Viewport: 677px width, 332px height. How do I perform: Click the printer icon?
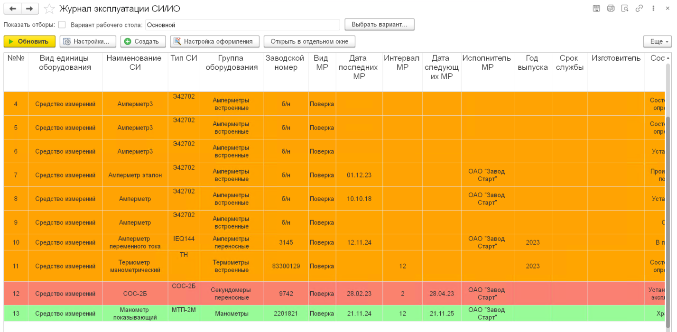pos(611,9)
